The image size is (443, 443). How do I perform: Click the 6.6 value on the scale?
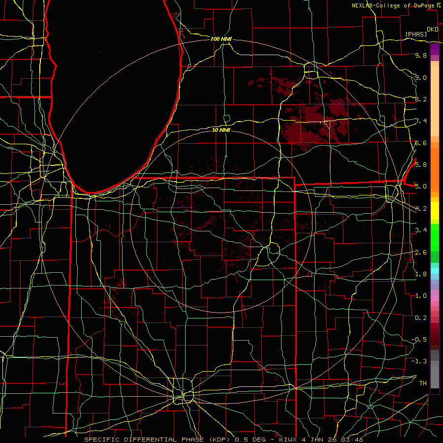(421, 143)
